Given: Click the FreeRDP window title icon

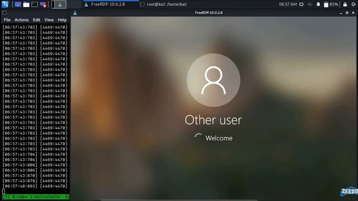Looking at the screenshot, I should (75, 13).
